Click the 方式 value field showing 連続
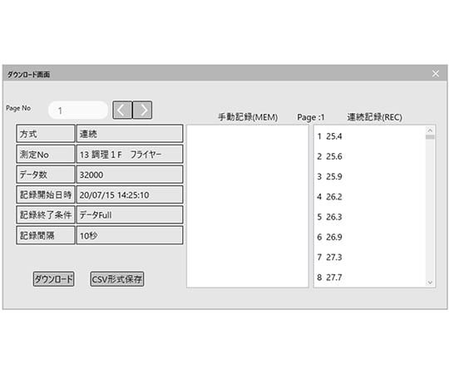The image size is (449, 374). (130, 134)
